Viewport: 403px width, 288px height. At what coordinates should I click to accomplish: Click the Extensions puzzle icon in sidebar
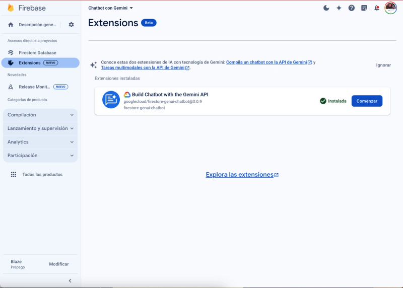point(11,63)
